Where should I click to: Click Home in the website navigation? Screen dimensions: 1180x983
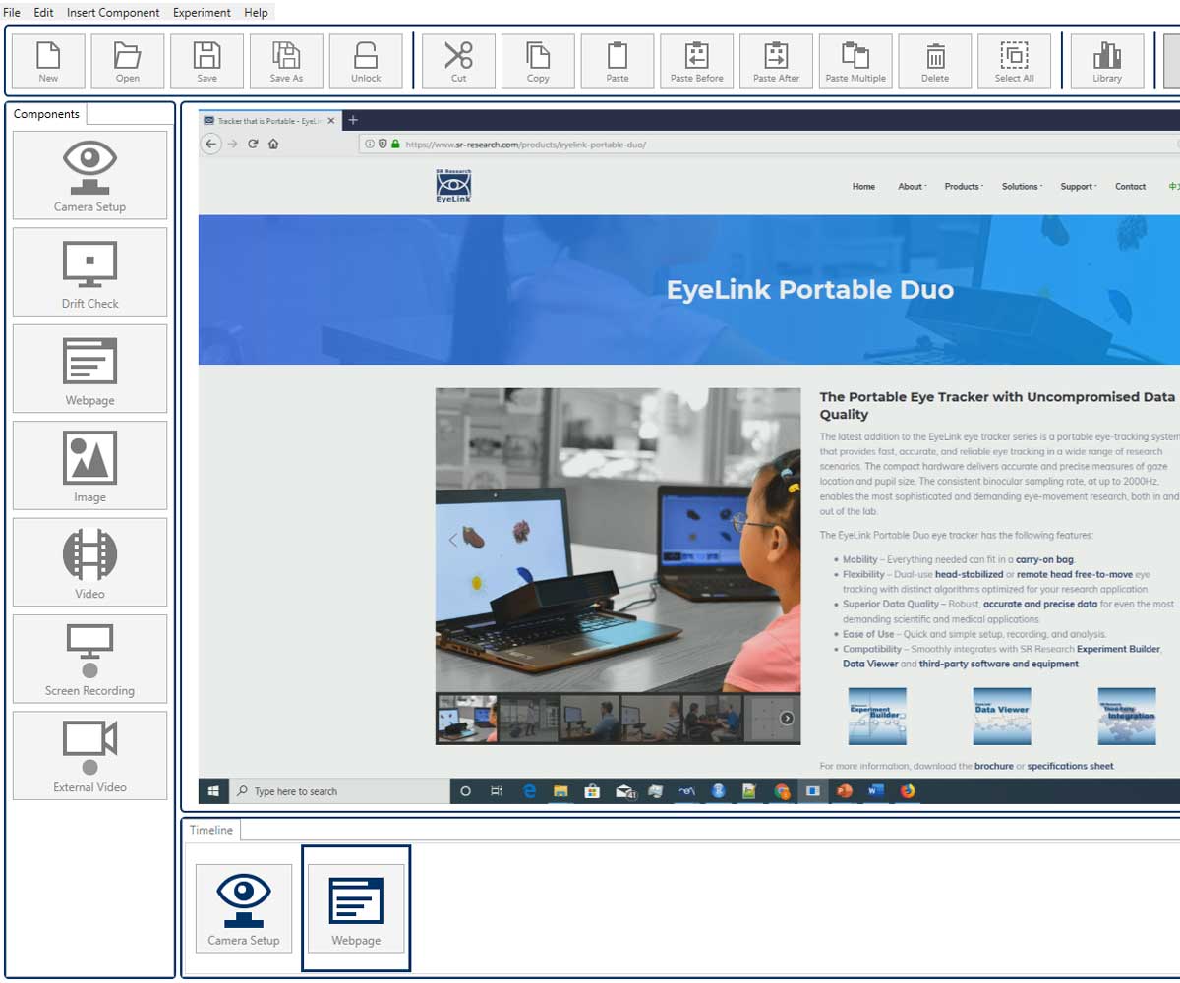point(863,186)
